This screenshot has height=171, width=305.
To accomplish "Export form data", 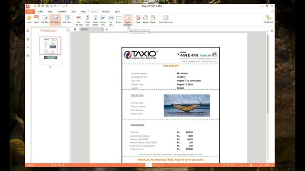I will 153,19.
